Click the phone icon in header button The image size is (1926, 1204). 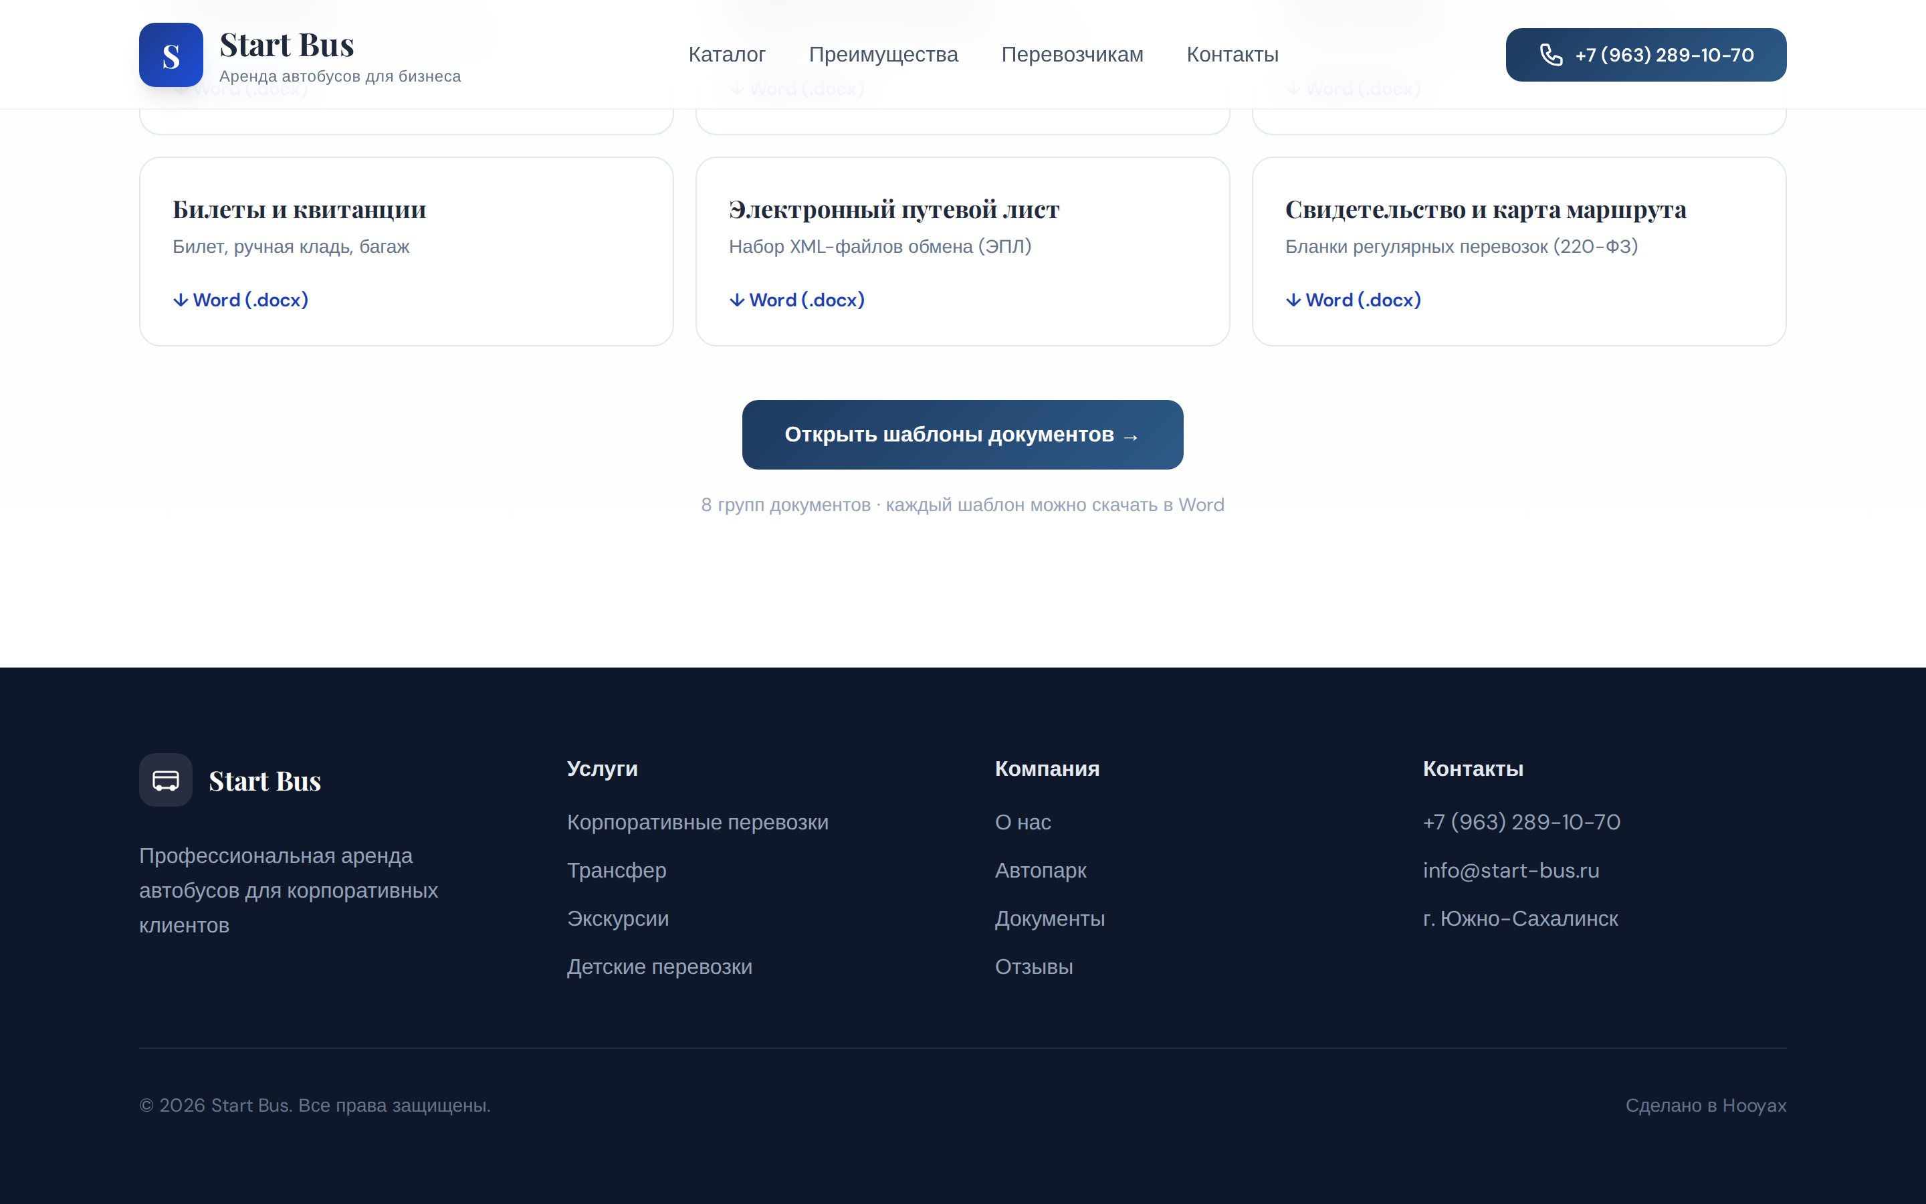(1551, 55)
